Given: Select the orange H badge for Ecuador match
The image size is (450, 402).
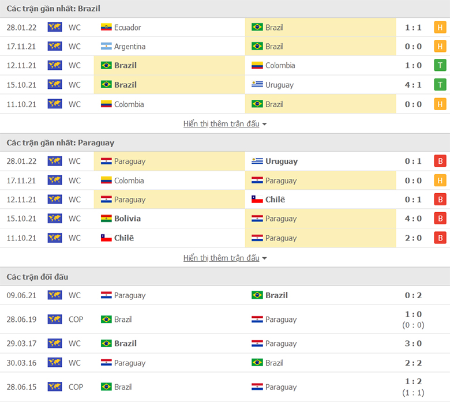Looking at the screenshot, I should tap(440, 27).
